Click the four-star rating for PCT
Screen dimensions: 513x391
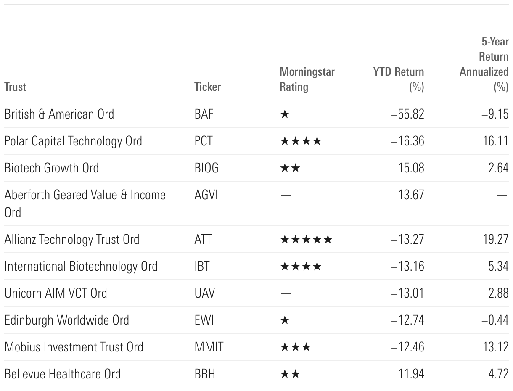point(301,141)
